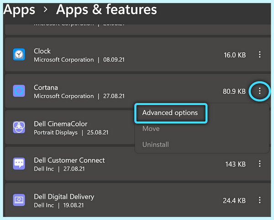Click the 24.4 KB size value
The width and height of the screenshot is (274, 220).
[x=234, y=201]
